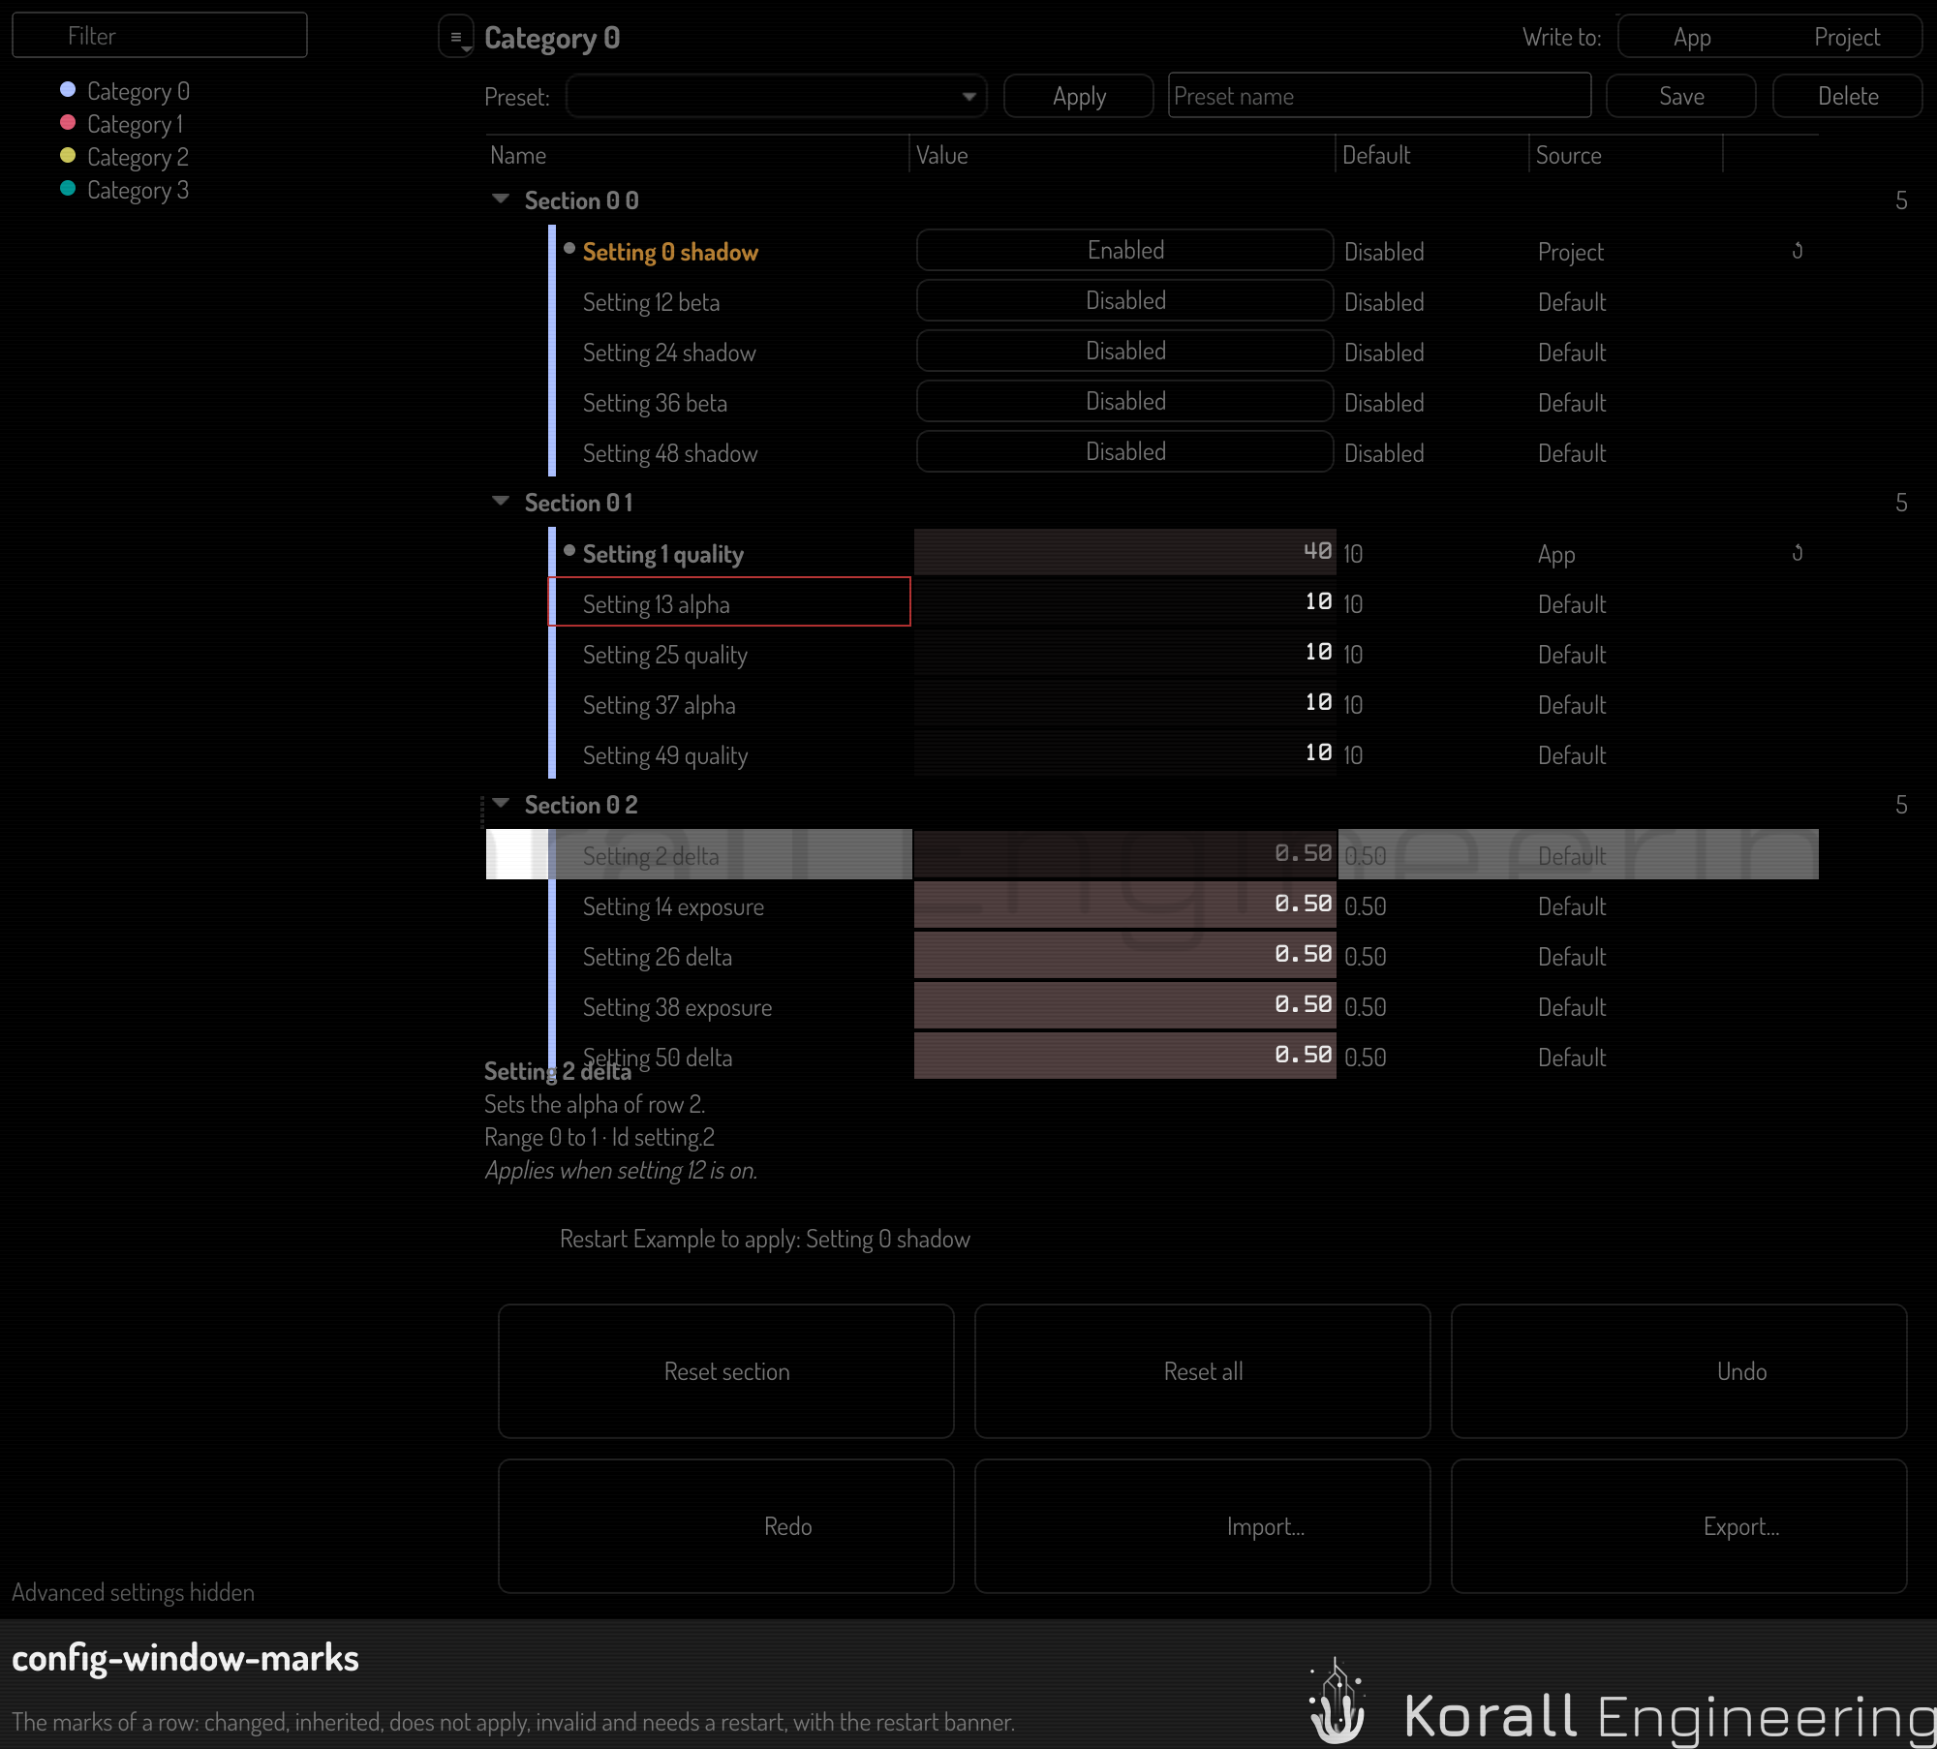Image resolution: width=1937 pixels, height=1749 pixels.
Task: Click the yellow dot of Category 2
Action: tap(68, 156)
